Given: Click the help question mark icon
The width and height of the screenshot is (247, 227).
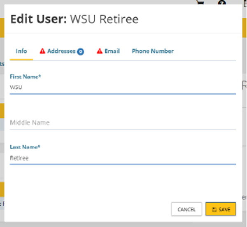Looking at the screenshot, I should click(x=223, y=2).
